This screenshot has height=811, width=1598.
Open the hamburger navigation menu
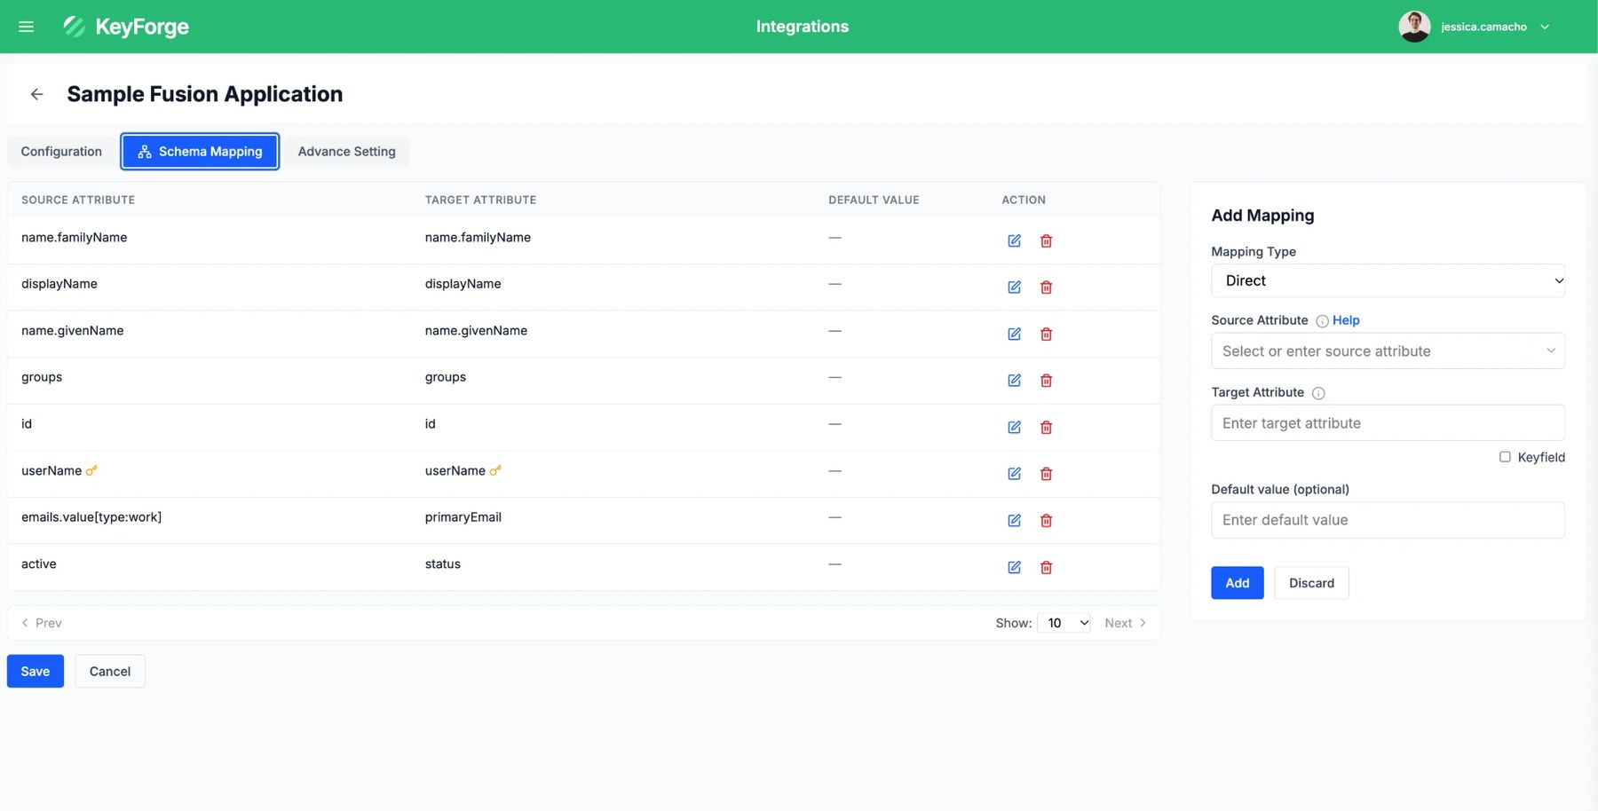27,27
